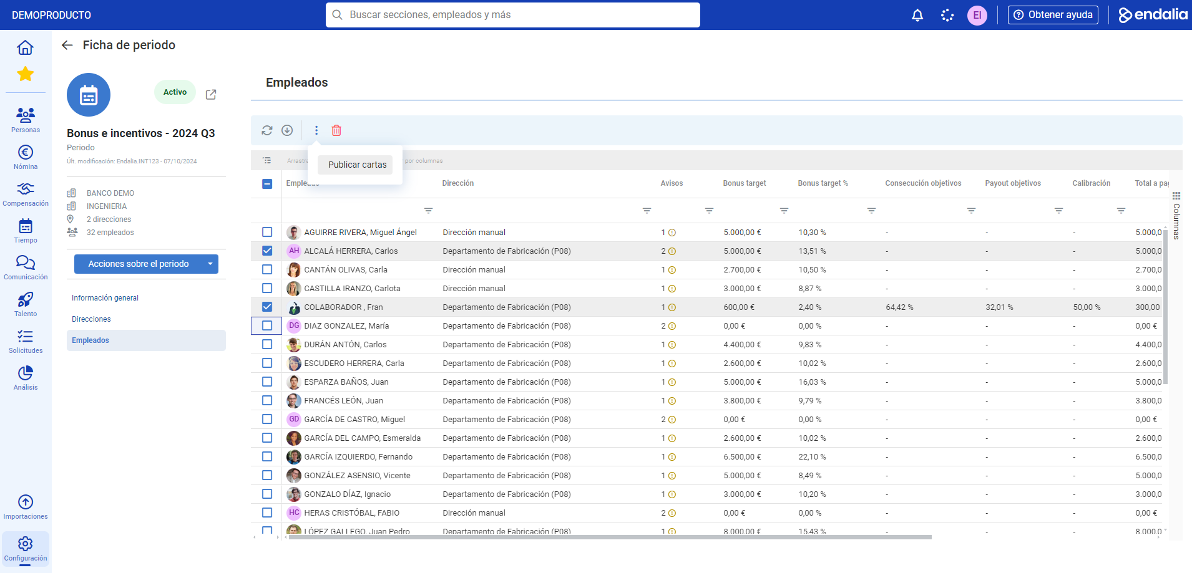This screenshot has height=573, width=1192.
Task: Check the box for AGUIRRE RIVERA, Miguel Ángel
Action: [267, 232]
